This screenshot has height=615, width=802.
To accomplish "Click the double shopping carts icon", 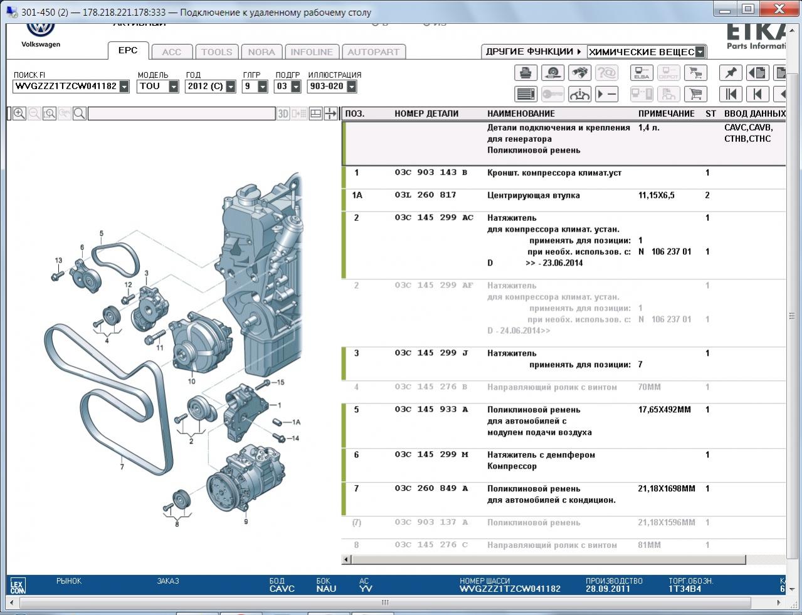I will 695,73.
